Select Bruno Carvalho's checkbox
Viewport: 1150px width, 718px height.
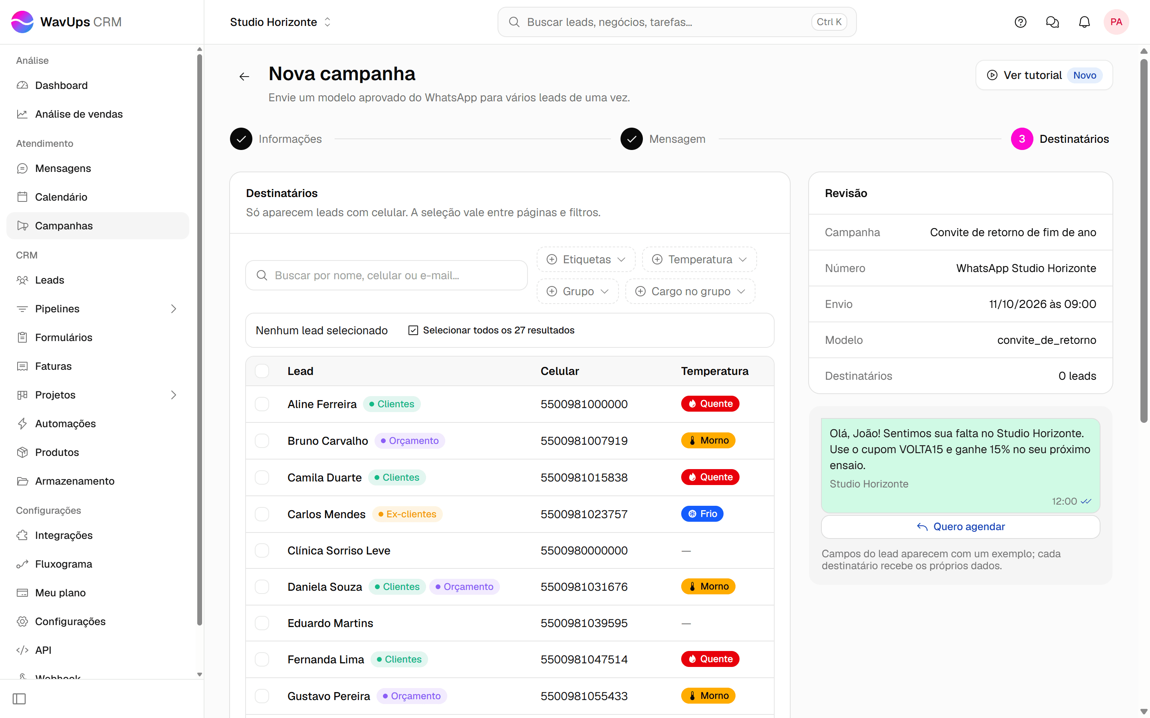coord(262,441)
